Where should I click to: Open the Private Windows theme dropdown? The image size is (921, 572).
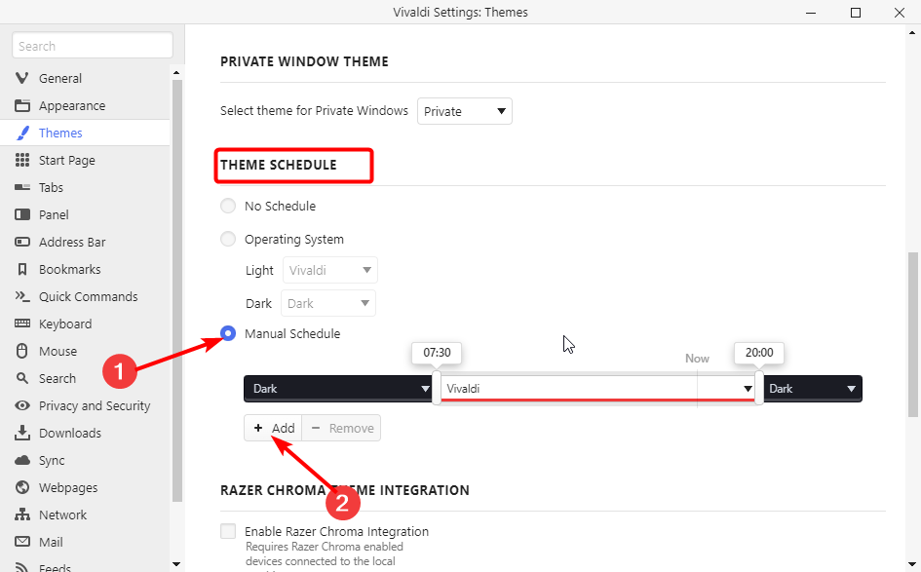click(465, 111)
